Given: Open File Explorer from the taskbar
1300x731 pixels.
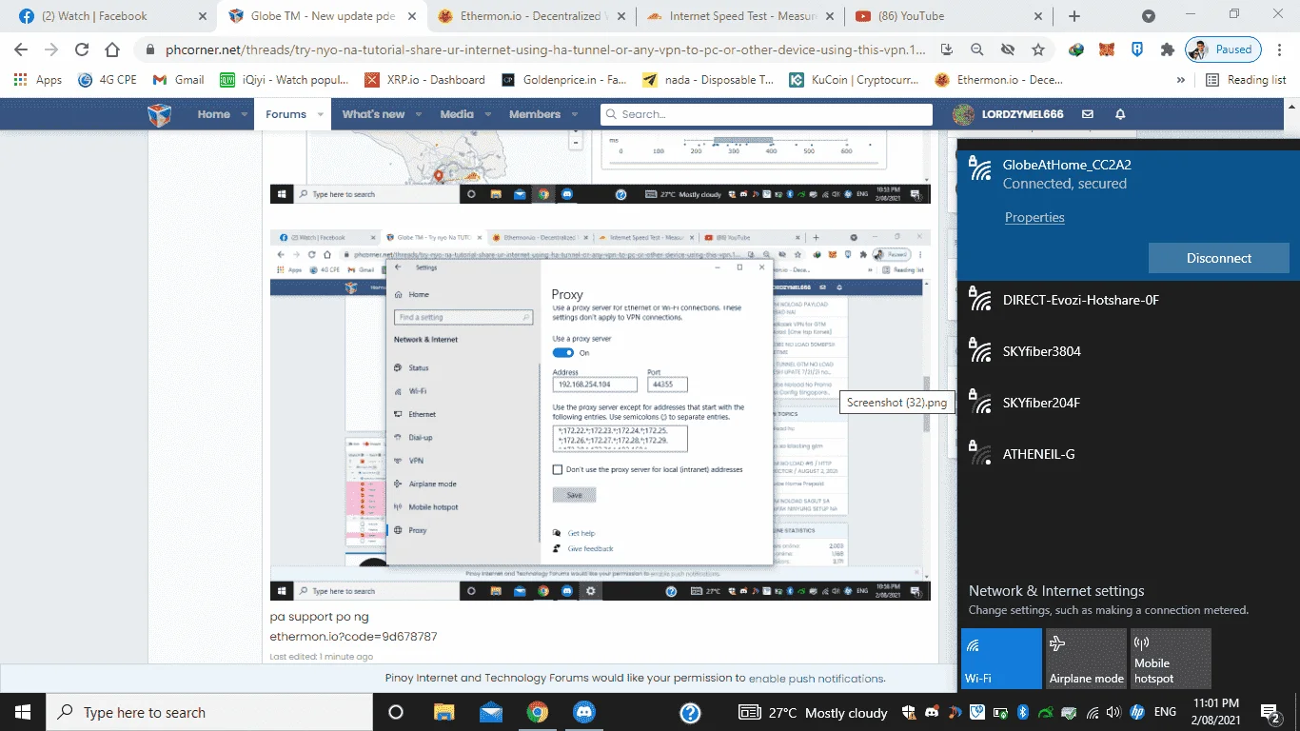Looking at the screenshot, I should [x=444, y=712].
